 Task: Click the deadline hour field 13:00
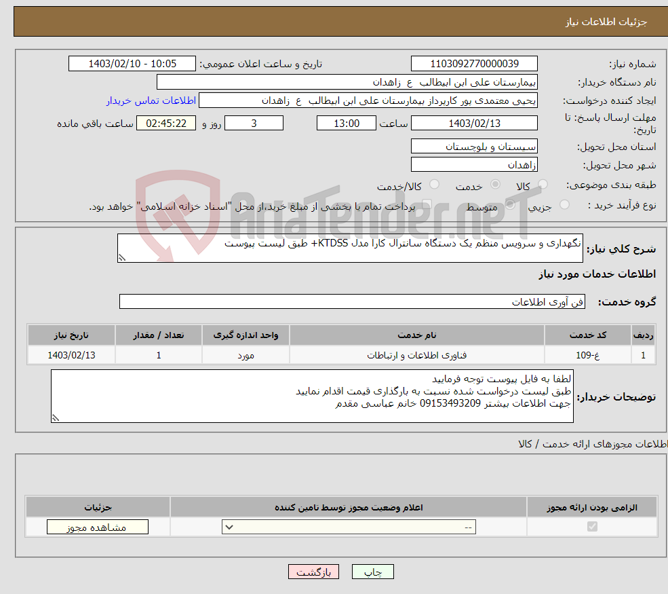(347, 124)
